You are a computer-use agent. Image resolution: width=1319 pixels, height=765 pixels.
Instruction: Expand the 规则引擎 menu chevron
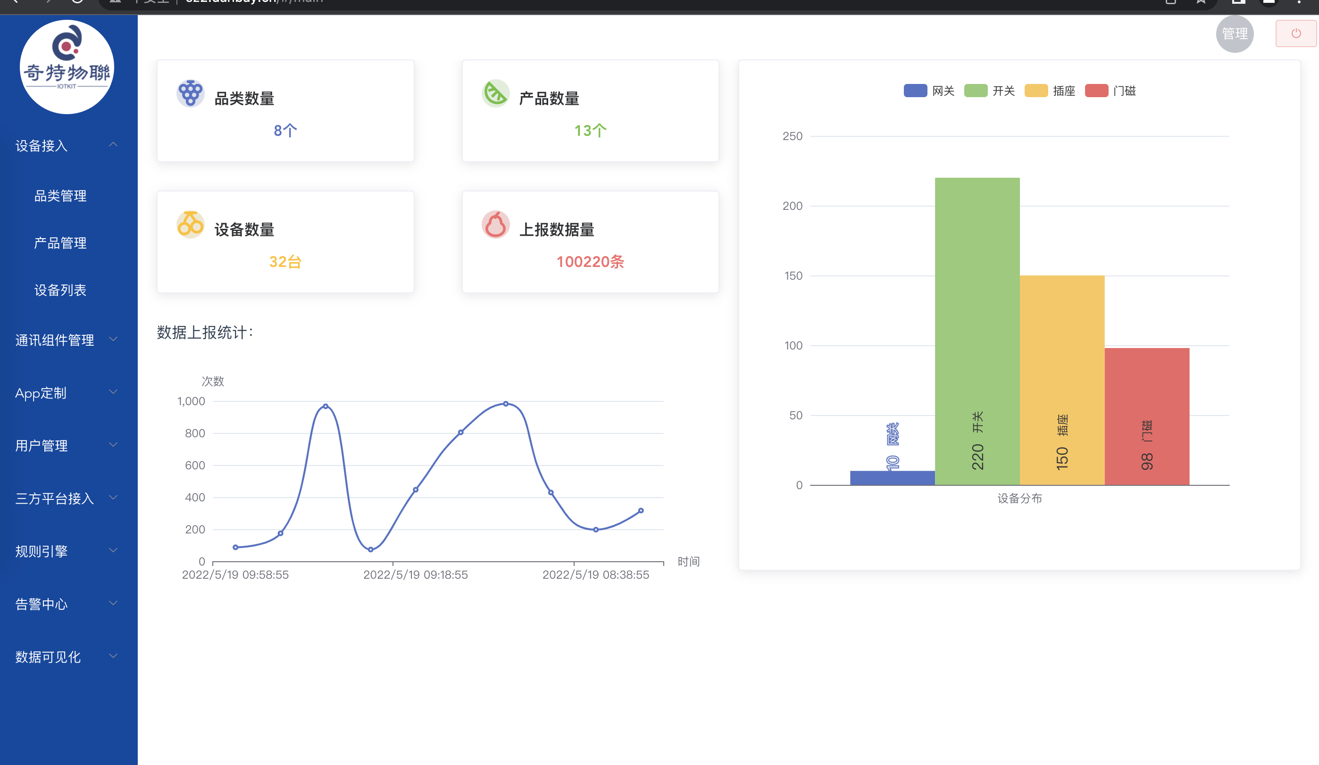[113, 550]
